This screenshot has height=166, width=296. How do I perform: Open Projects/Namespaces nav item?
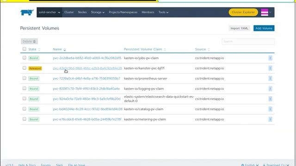pos(123,12)
